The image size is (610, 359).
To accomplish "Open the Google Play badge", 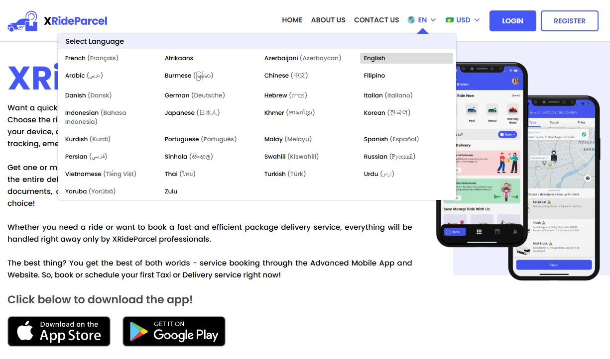I will click(x=174, y=331).
